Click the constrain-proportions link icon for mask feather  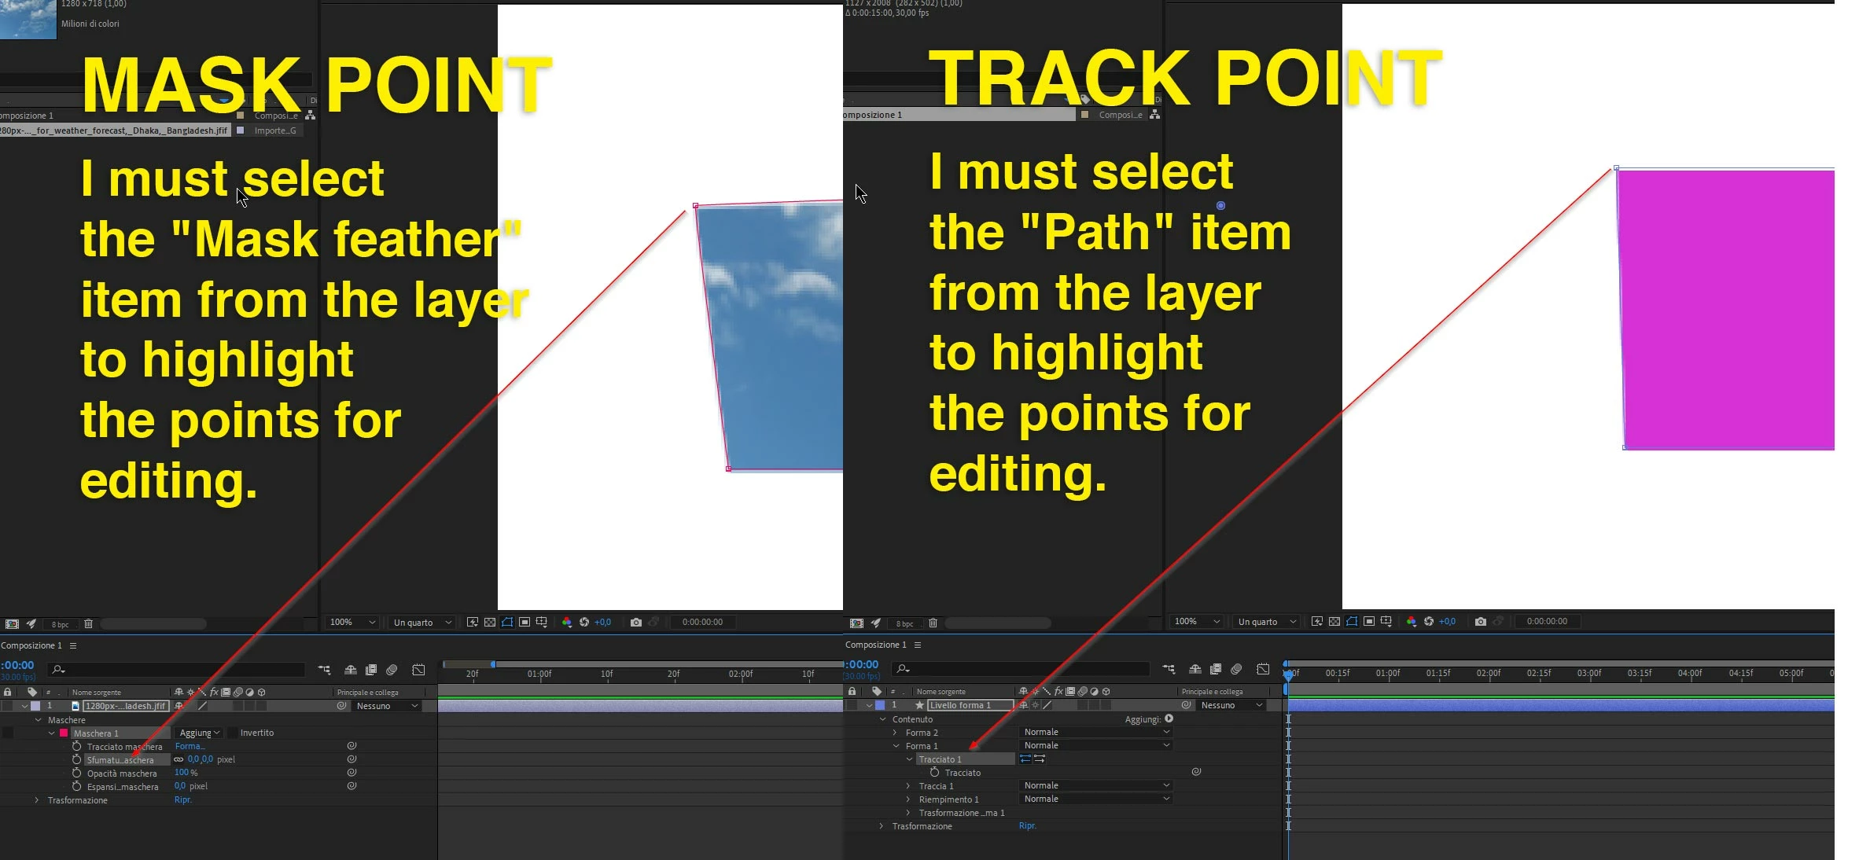click(x=179, y=759)
